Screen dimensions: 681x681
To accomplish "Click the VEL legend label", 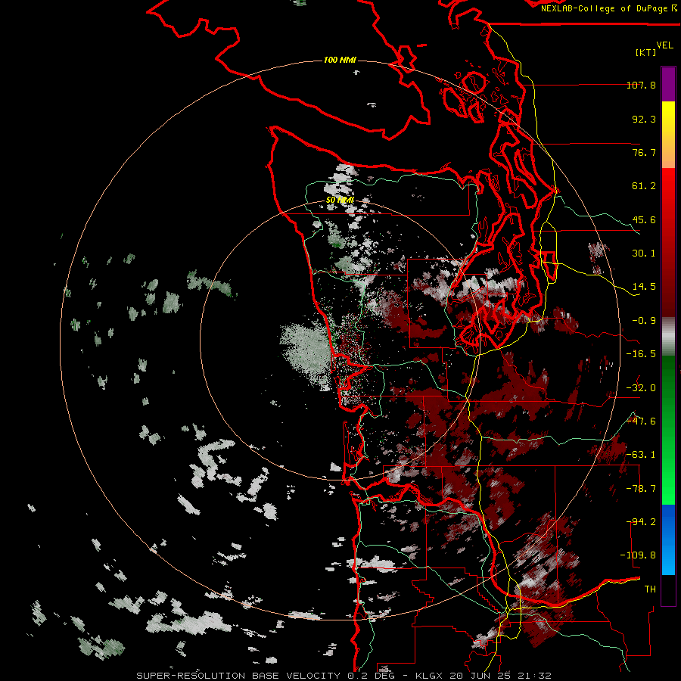I will (664, 45).
